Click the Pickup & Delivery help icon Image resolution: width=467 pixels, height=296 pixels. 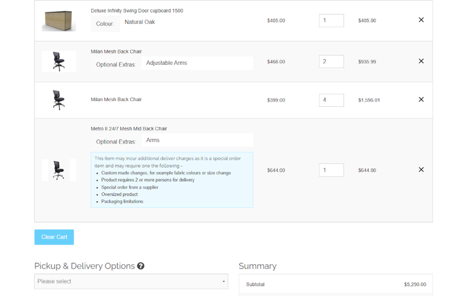coord(141,266)
